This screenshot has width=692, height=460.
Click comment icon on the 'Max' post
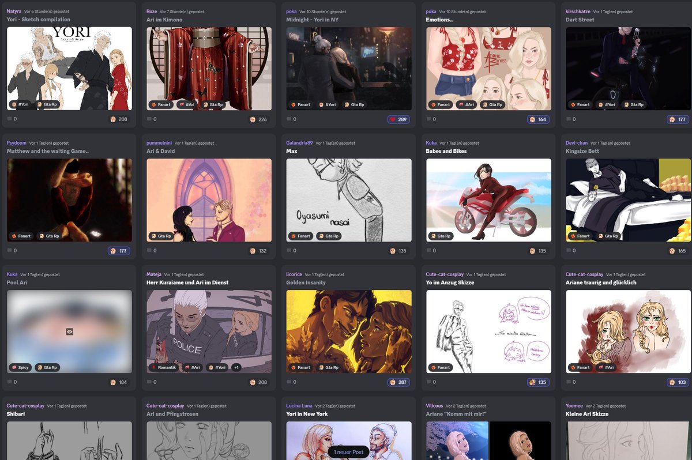coord(289,251)
